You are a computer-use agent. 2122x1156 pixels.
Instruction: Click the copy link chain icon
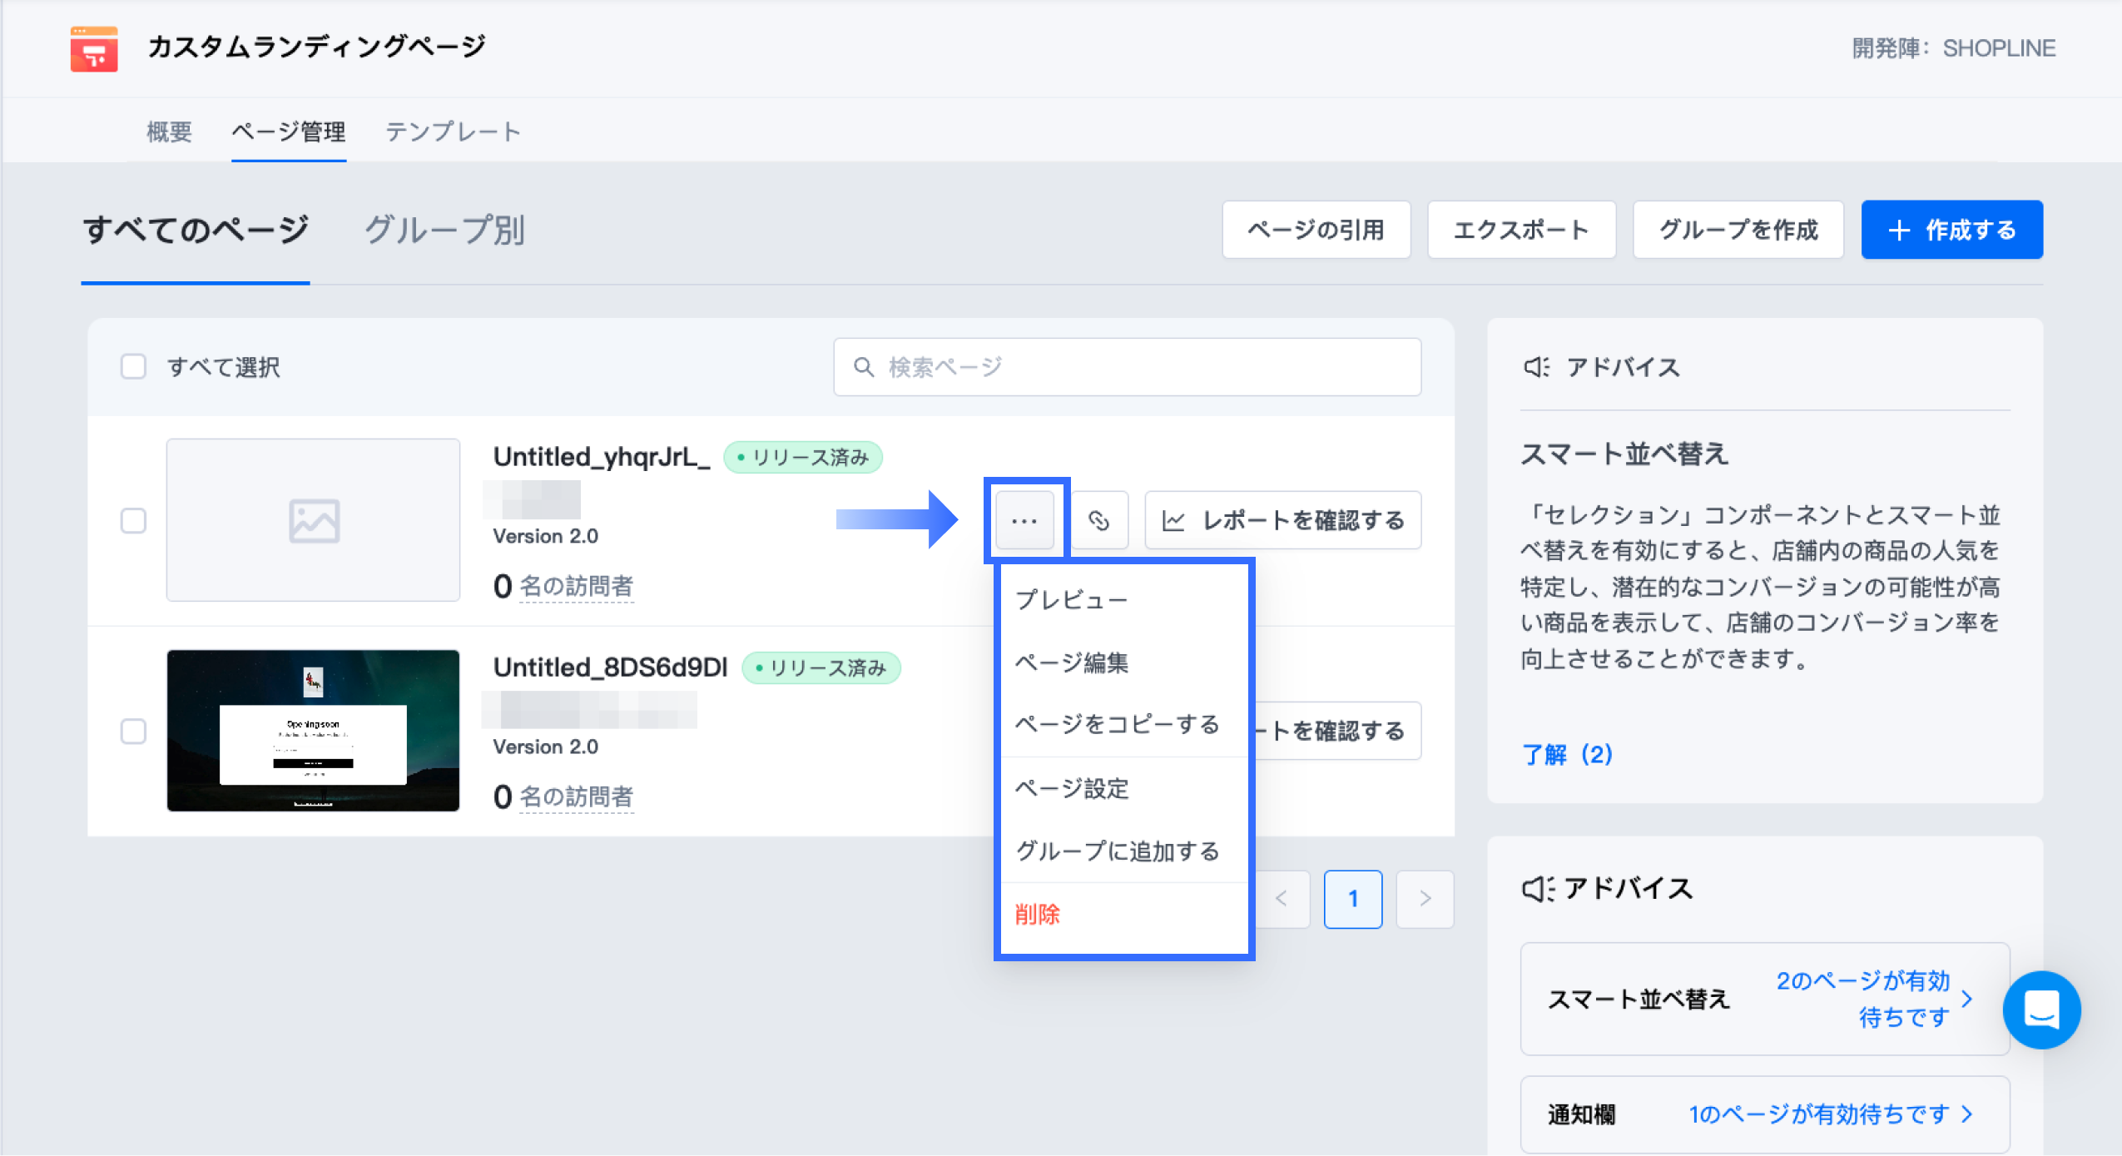[x=1098, y=520]
